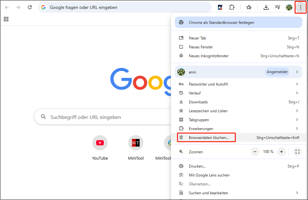Click the three-dot Chrome menu icon
The width and height of the screenshot is (308, 200).
pos(300,7)
